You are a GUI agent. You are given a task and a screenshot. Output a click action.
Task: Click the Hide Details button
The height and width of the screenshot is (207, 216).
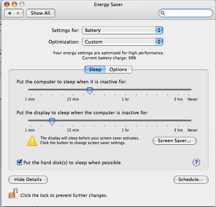click(28, 179)
